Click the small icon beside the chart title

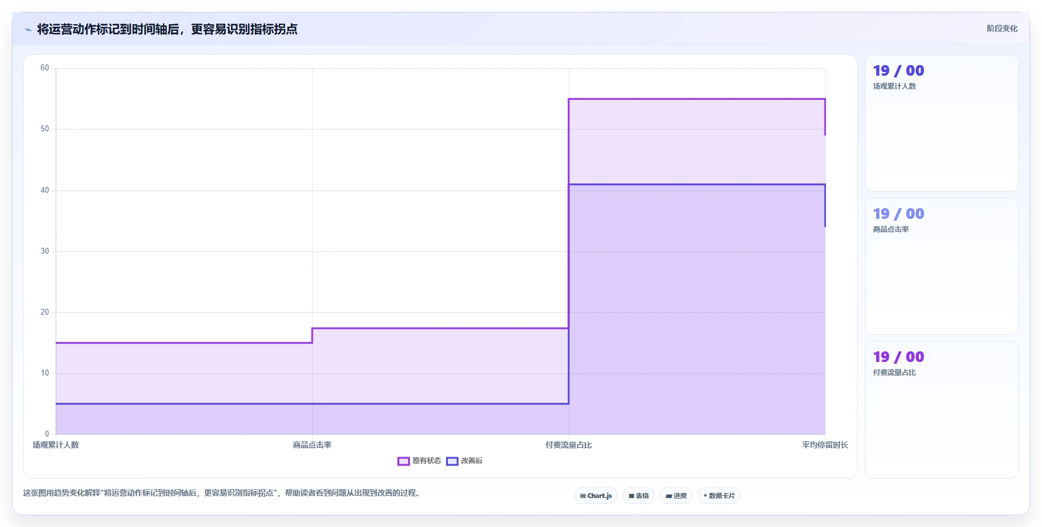point(28,30)
